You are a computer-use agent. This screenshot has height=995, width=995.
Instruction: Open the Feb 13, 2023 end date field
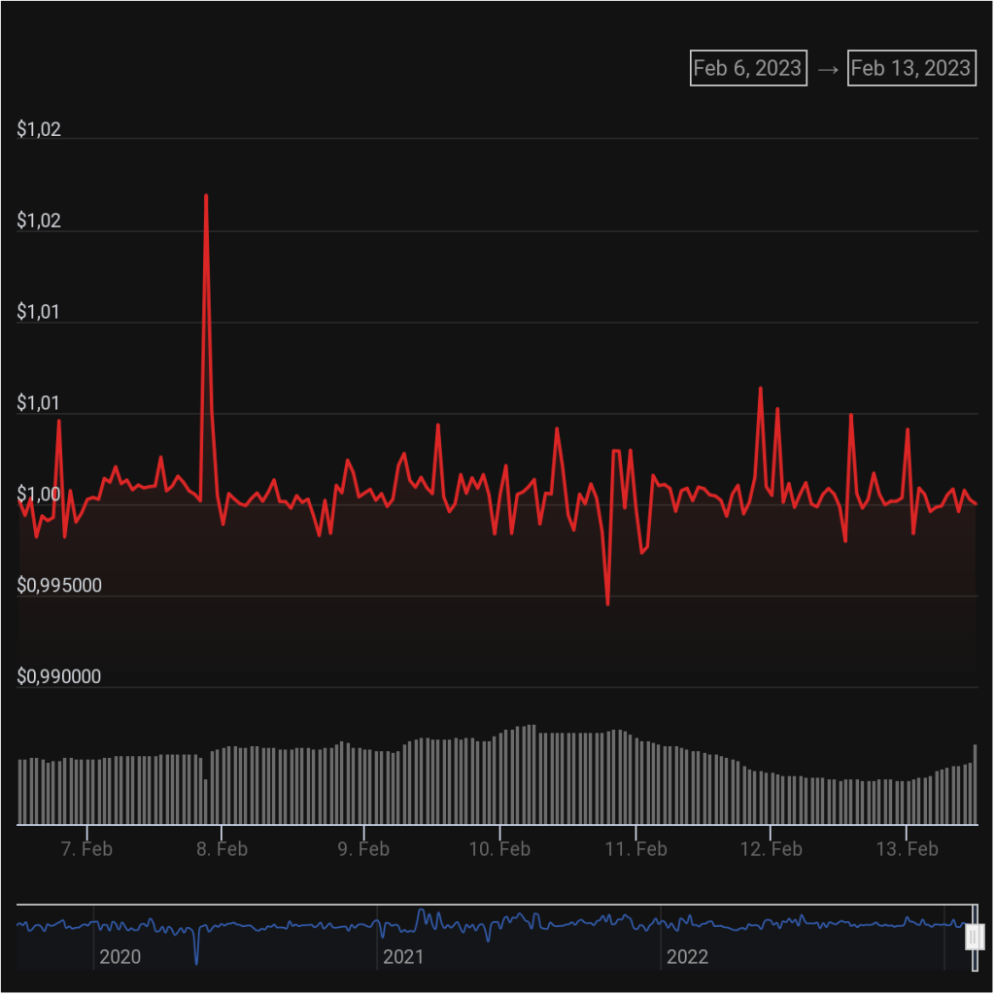tap(911, 68)
